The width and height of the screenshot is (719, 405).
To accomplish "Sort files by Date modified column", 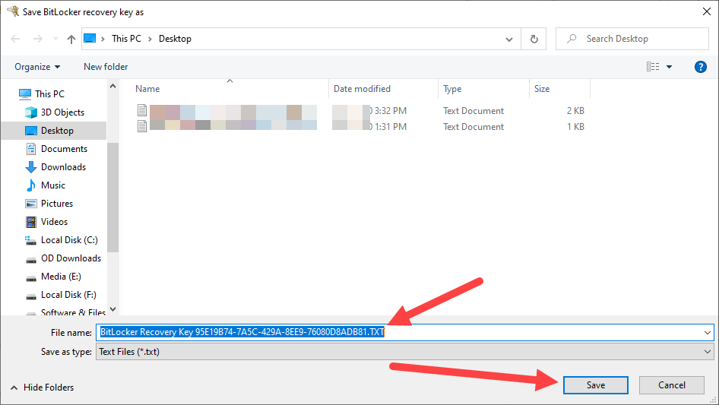I will (x=362, y=89).
